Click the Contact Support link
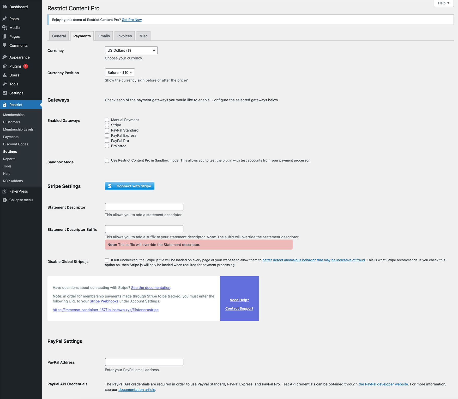Image resolution: width=458 pixels, height=399 pixels. [x=239, y=308]
